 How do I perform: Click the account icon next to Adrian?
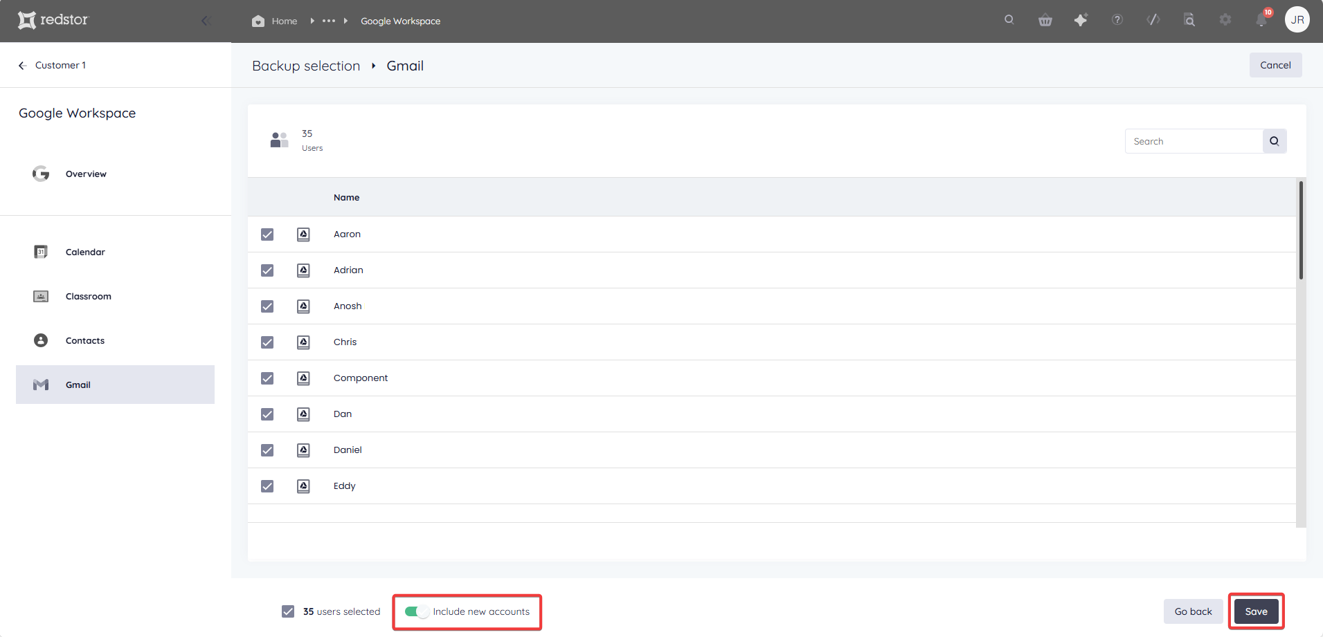[303, 270]
